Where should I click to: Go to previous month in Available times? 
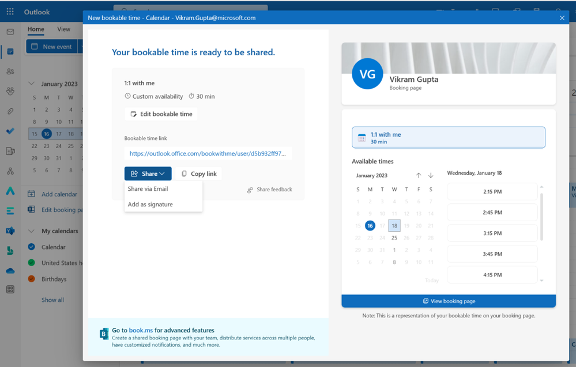click(x=419, y=175)
